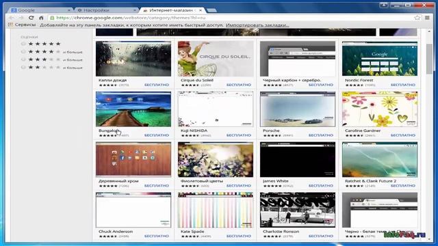Bookmark this page with the star icon
Screen dimensions: 438x246
point(417,18)
